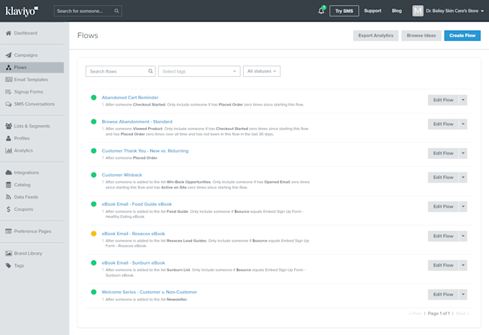Viewport: 489px width, 335px height.
Task: Click Edit Flow for eBook Email - Sunburn eBook
Action: point(443,265)
